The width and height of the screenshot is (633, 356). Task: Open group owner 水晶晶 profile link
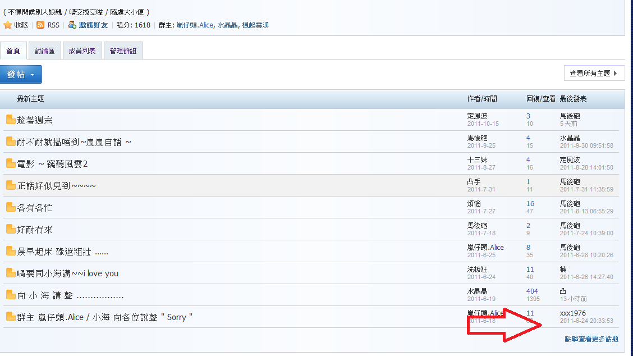(227, 25)
